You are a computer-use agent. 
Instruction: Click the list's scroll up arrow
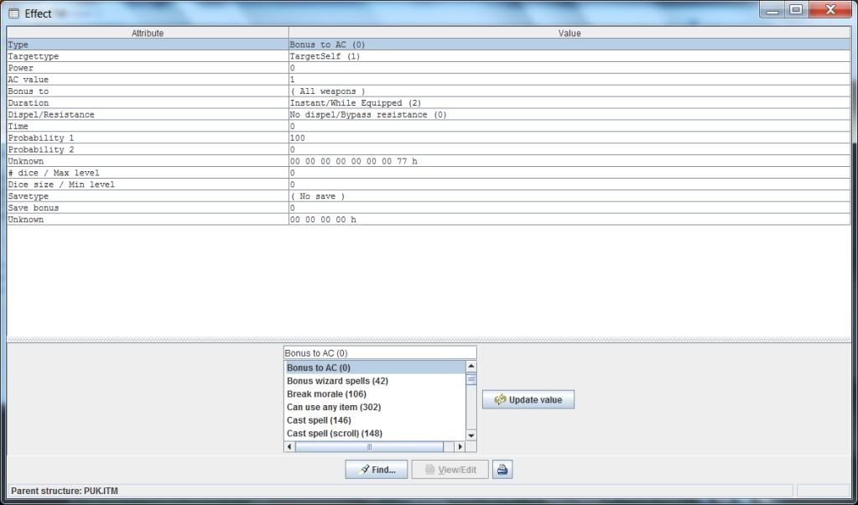click(x=471, y=367)
